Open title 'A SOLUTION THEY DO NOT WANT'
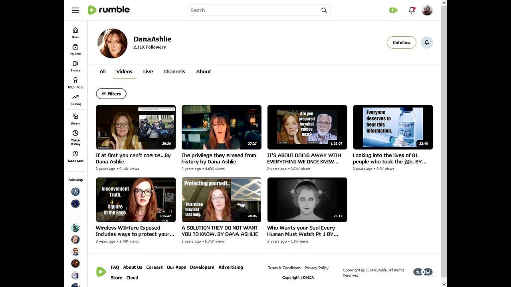This screenshot has width=511, height=287. [220, 231]
